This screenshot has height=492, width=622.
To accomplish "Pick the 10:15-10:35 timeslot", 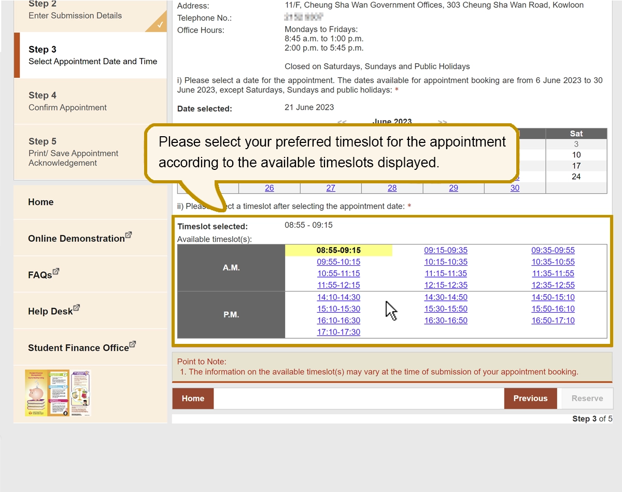I will click(446, 262).
